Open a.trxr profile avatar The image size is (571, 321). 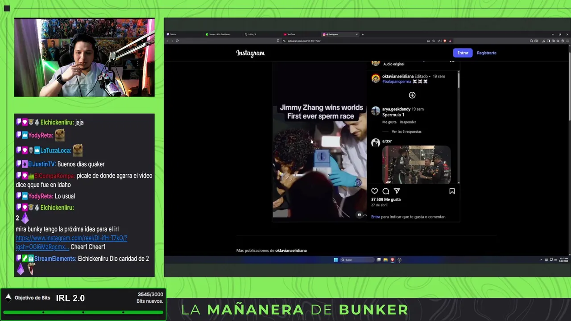376,143
